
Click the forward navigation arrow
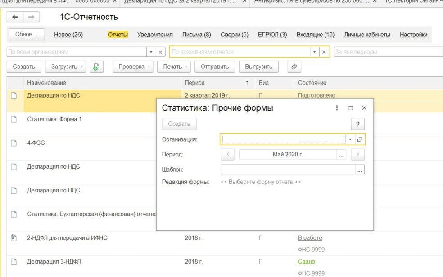(31, 17)
